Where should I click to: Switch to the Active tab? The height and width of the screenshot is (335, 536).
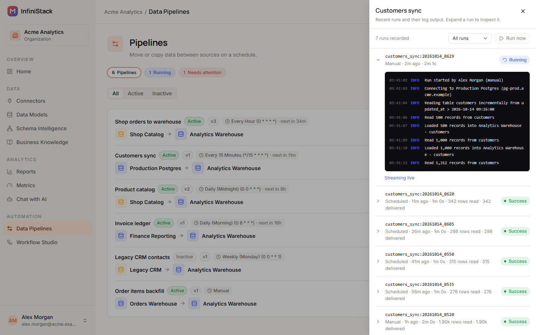coord(135,93)
